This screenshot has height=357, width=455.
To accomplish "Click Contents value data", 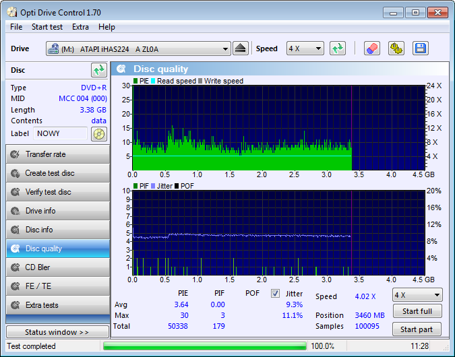I will pos(99,121).
